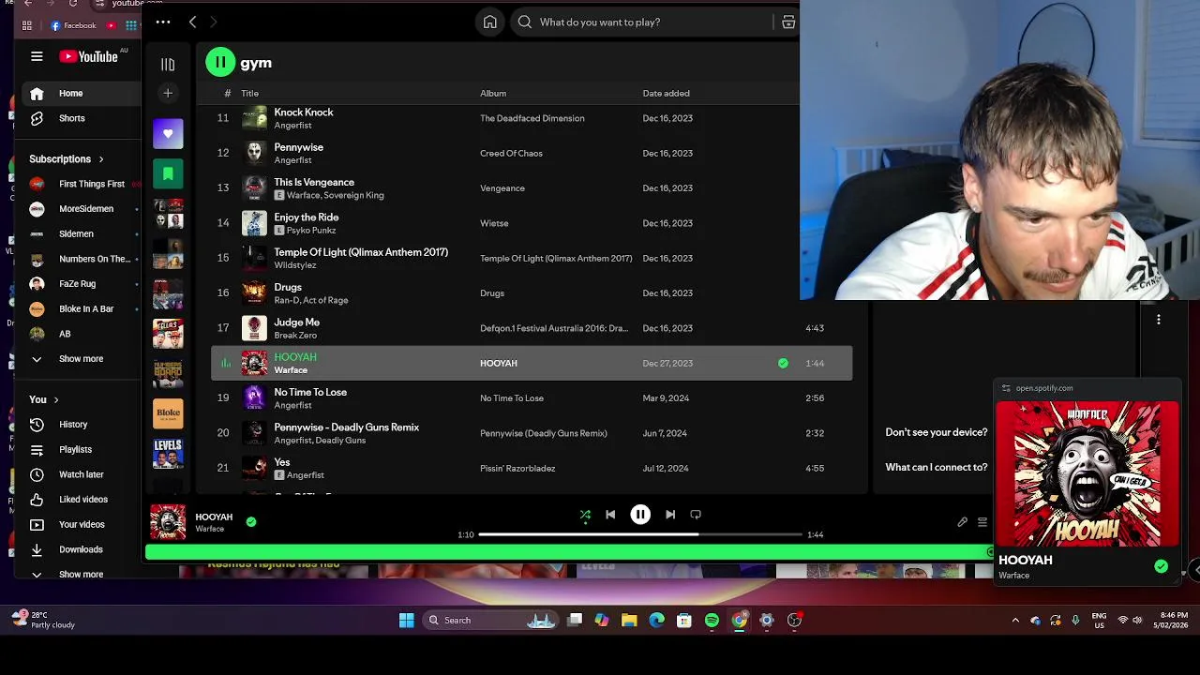The height and width of the screenshot is (675, 1200).
Task: Sort the playlist by the Album column header
Action: (493, 93)
